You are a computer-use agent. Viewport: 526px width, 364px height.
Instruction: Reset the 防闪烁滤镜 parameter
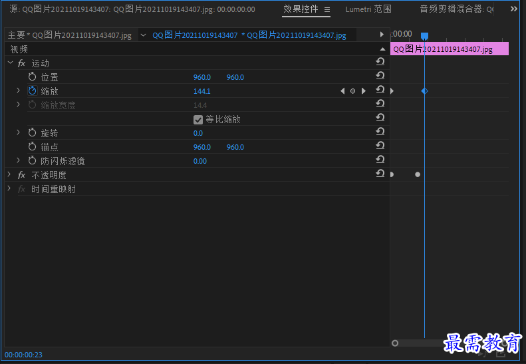coord(380,160)
